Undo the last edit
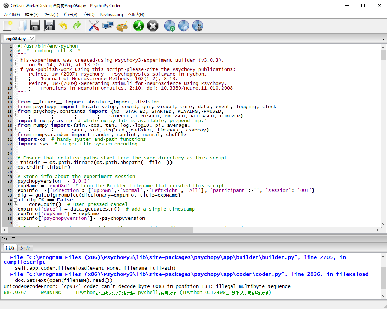 [x=63, y=26]
